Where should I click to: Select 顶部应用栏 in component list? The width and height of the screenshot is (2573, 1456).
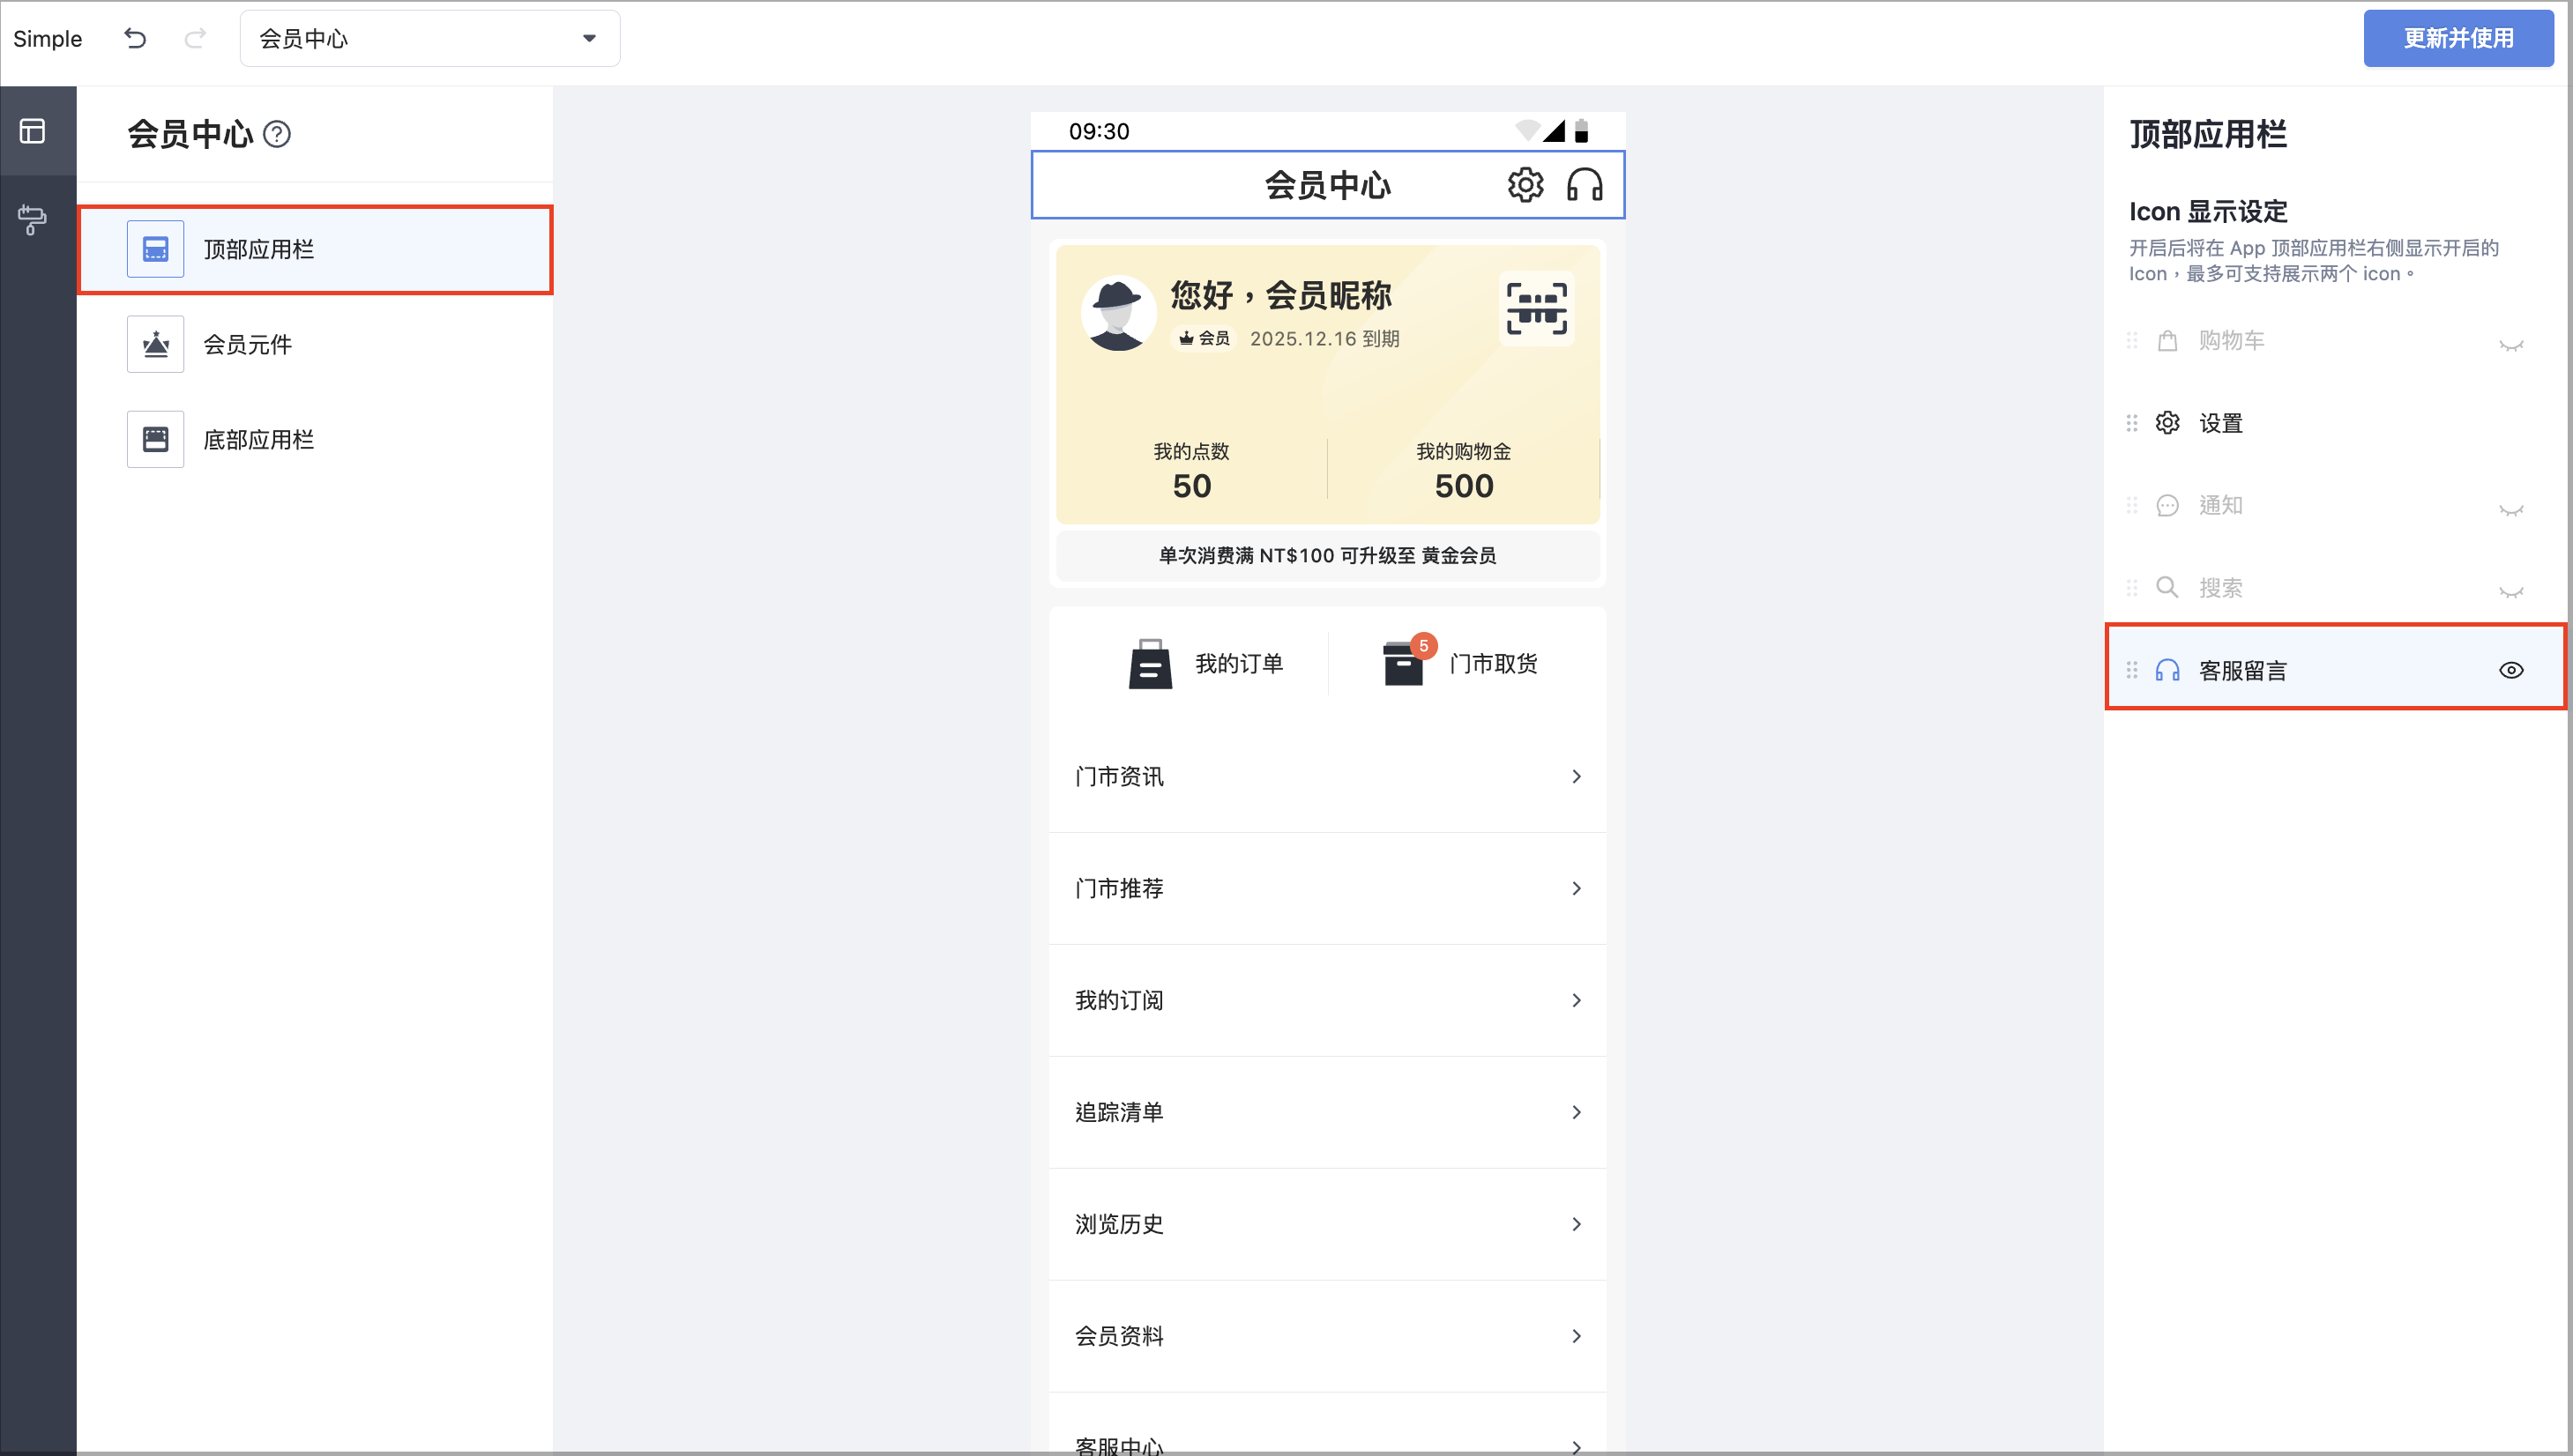pos(315,250)
